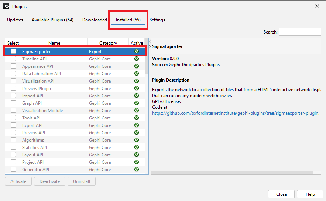This screenshot has width=326, height=201.
Task: Click active status icon for Data Laboratory API
Action: pyautogui.click(x=137, y=73)
